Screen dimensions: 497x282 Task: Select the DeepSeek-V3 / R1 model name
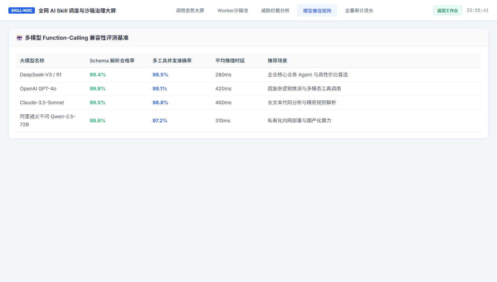(41, 75)
